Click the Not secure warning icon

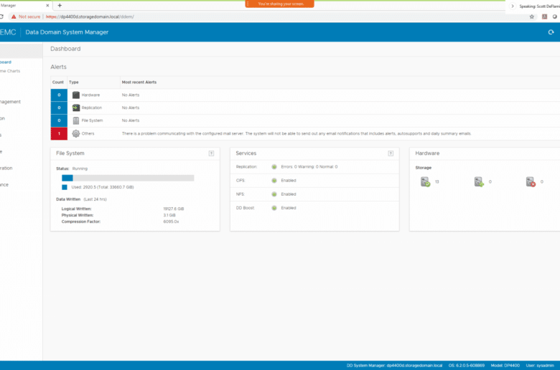click(x=14, y=16)
